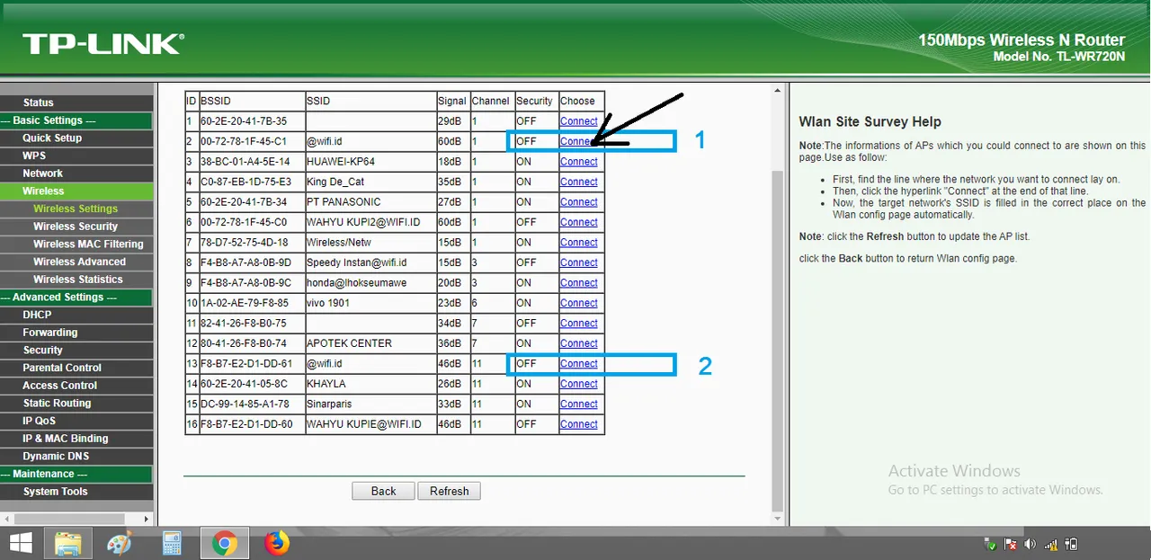Open Access Control menu
Viewport: 1151px width, 560px height.
(x=59, y=386)
